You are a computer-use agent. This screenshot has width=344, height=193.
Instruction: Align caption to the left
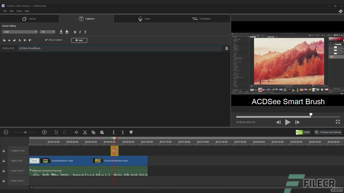coord(4,40)
